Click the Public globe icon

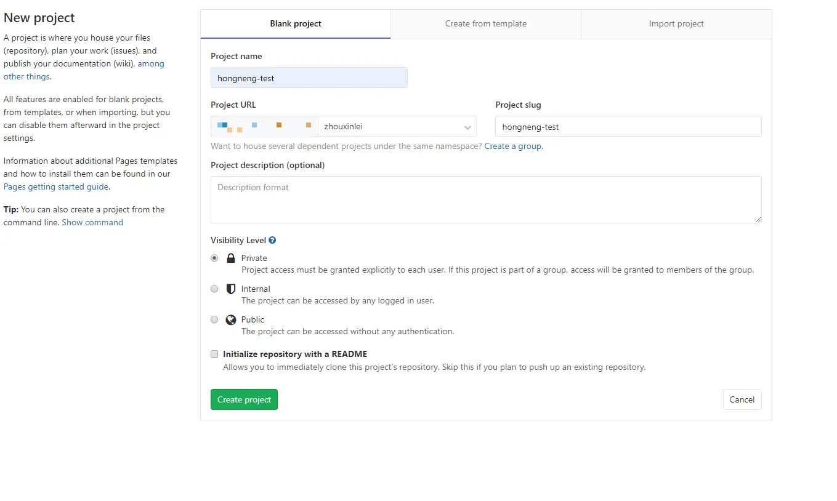click(x=231, y=319)
